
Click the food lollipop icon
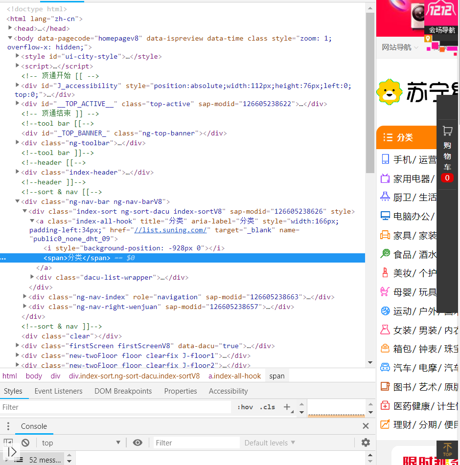385,254
